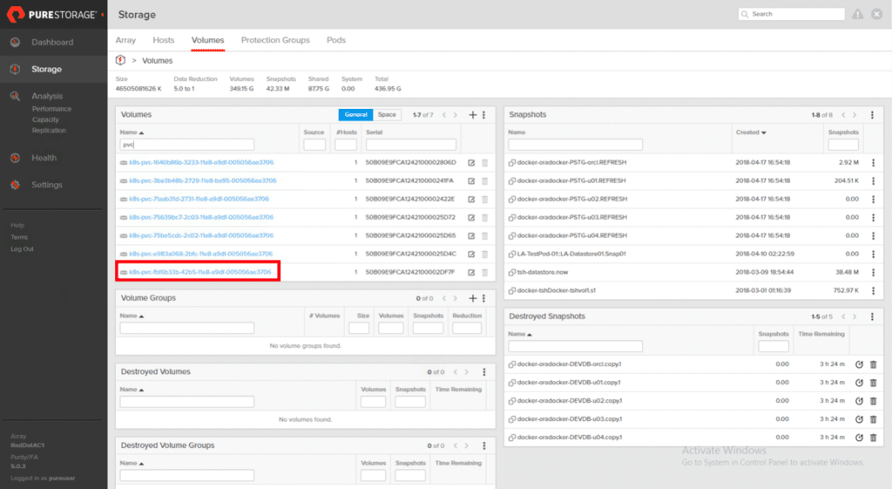This screenshot has width=892, height=489.
Task: Open Replication under Analysis
Action: (x=49, y=131)
